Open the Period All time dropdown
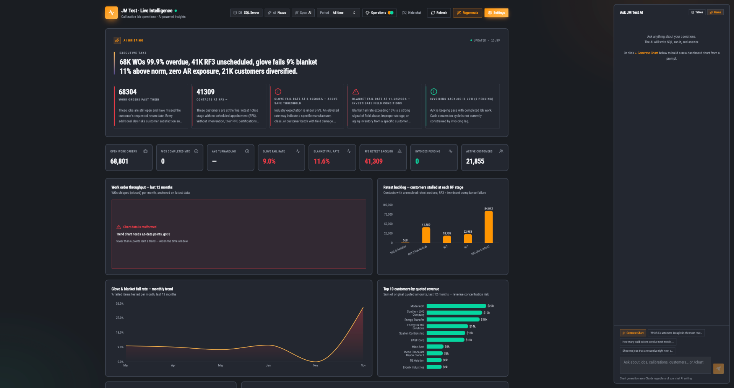 pyautogui.click(x=338, y=13)
